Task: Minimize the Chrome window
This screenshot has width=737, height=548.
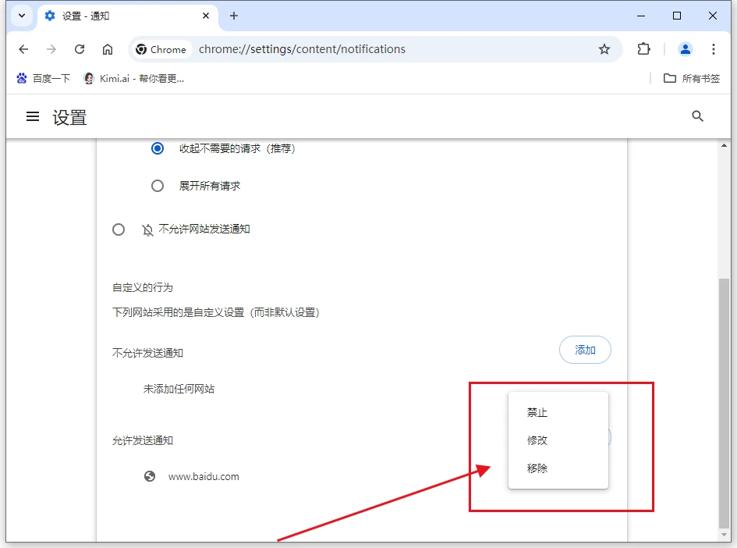Action: (x=640, y=16)
